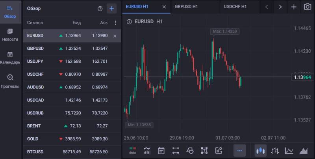Switch to area chart type
The height and width of the screenshot is (159, 315).
(304, 151)
